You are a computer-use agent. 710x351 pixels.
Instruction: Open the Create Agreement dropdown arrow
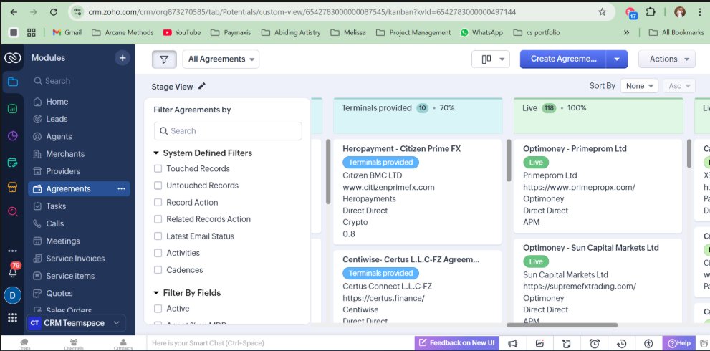click(616, 59)
